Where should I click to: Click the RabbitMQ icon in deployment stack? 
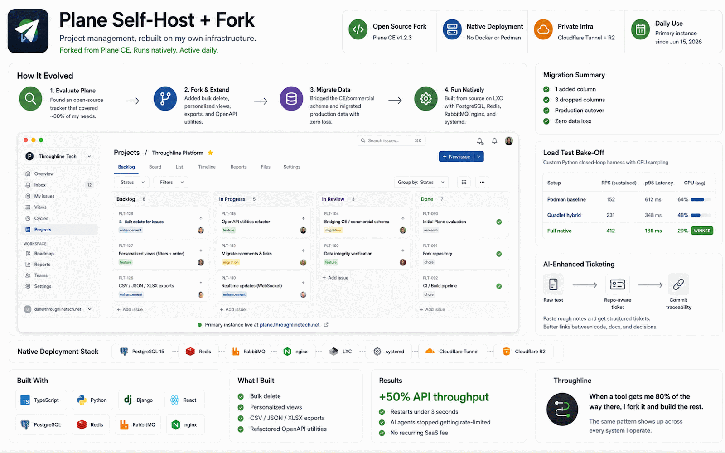[236, 351]
